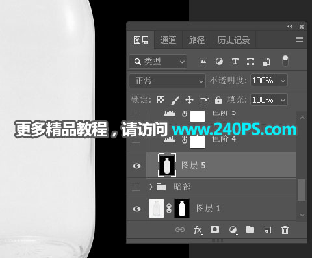Toggle layer filtering on/off switch
312x258 pixels.
[285, 61]
